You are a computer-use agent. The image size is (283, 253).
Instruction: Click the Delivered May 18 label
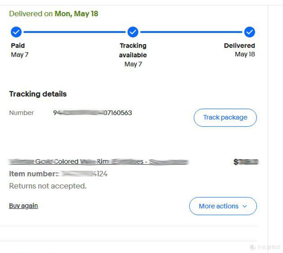tap(240, 50)
